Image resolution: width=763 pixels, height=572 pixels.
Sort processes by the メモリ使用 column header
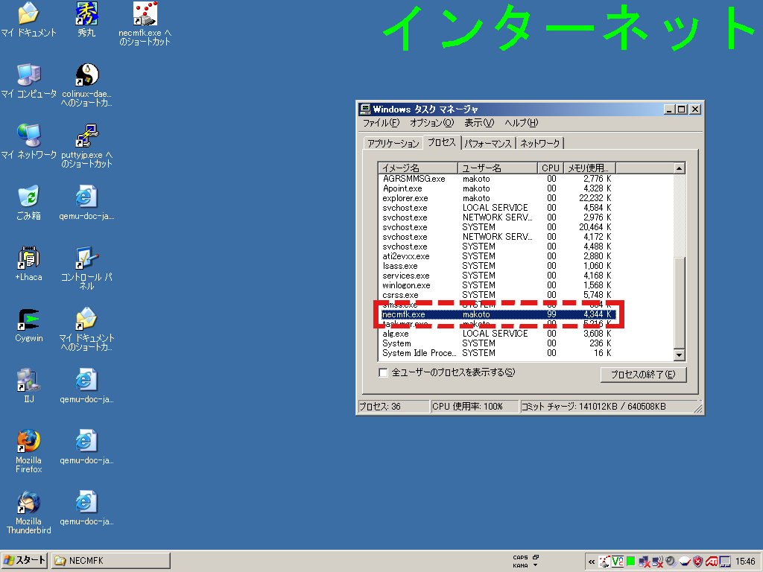pyautogui.click(x=589, y=168)
